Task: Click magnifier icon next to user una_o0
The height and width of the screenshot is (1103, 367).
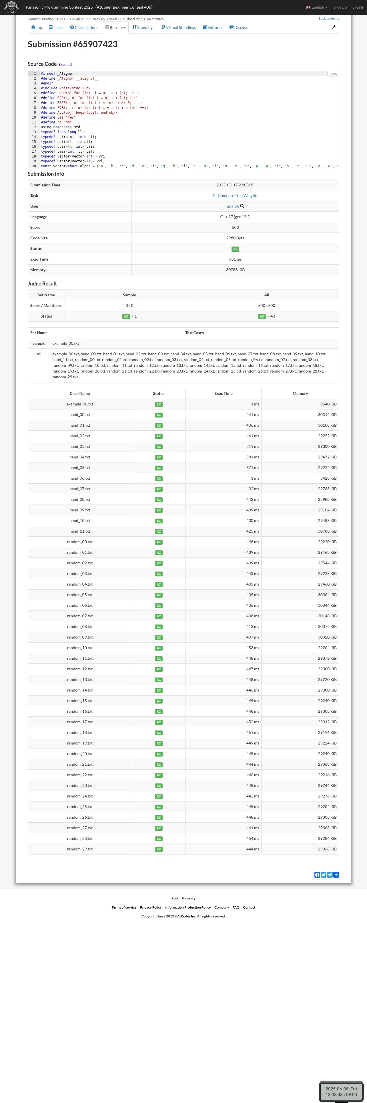Action: point(242,206)
